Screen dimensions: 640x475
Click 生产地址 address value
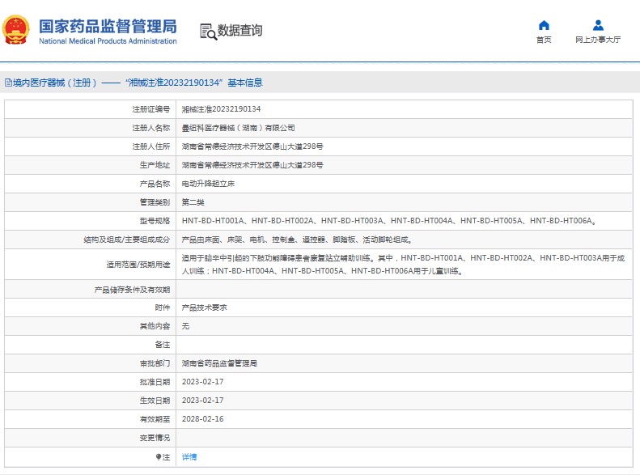pos(252,165)
